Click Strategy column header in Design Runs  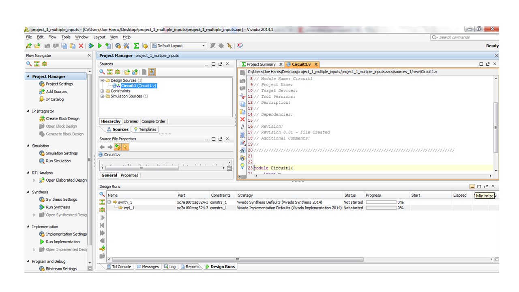pyautogui.click(x=290, y=195)
